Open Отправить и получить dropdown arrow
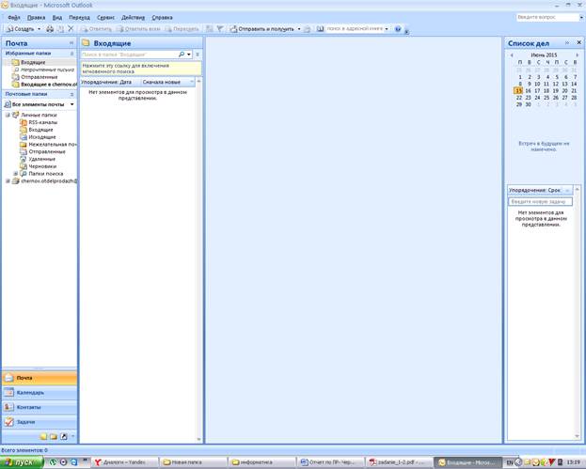Image resolution: width=586 pixels, height=469 pixels. 298,29
